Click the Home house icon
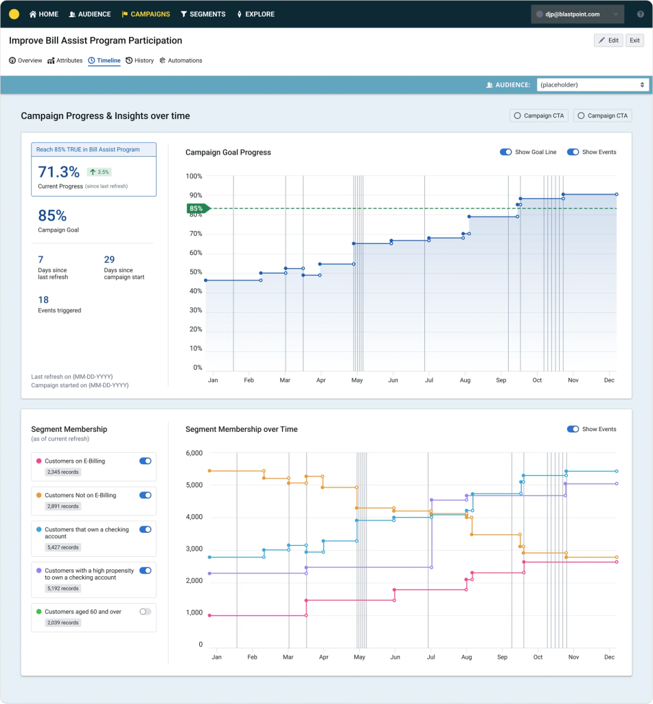This screenshot has width=653, height=704. click(x=33, y=14)
